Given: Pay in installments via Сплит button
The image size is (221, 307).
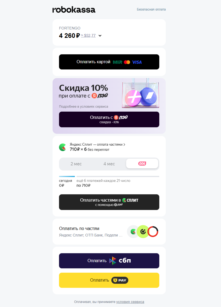Looking at the screenshot, I should (109, 202).
